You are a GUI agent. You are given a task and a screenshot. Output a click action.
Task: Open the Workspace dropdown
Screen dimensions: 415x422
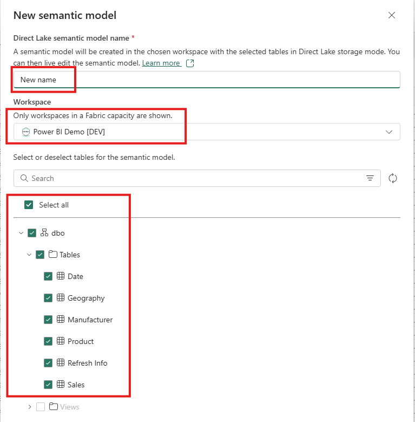coord(388,132)
